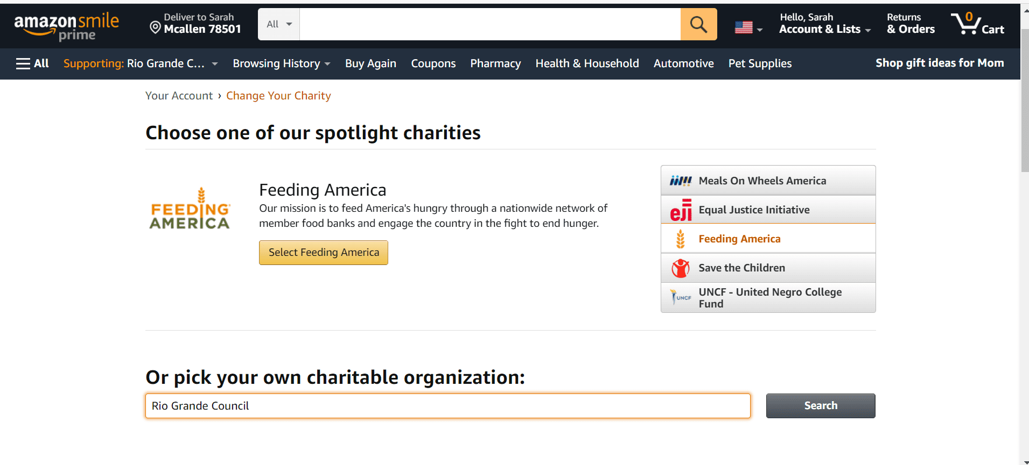Click the gray charity Search button
Image resolution: width=1029 pixels, height=465 pixels.
(x=820, y=406)
